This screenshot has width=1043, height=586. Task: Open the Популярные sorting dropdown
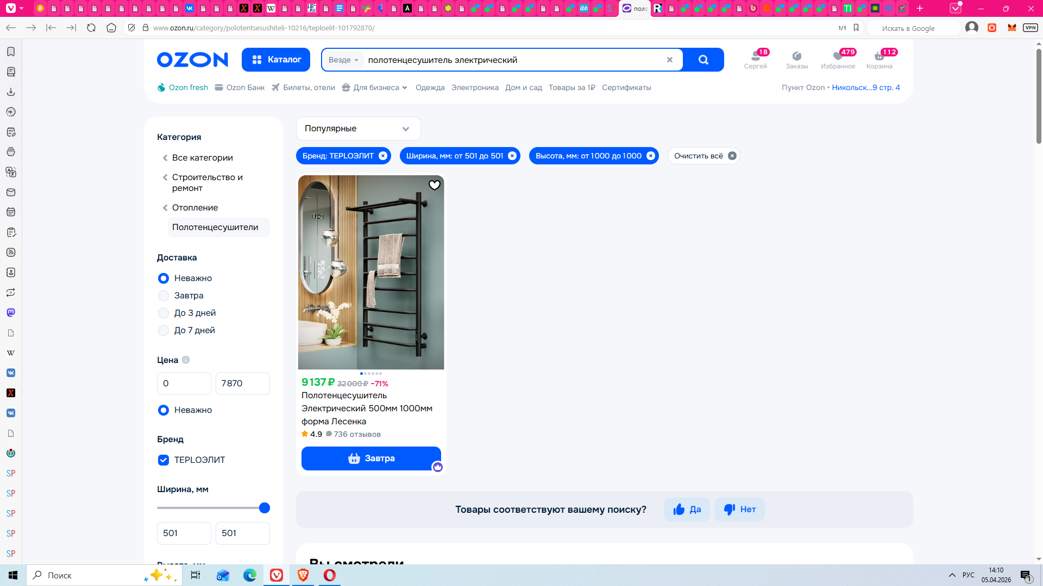[358, 129]
